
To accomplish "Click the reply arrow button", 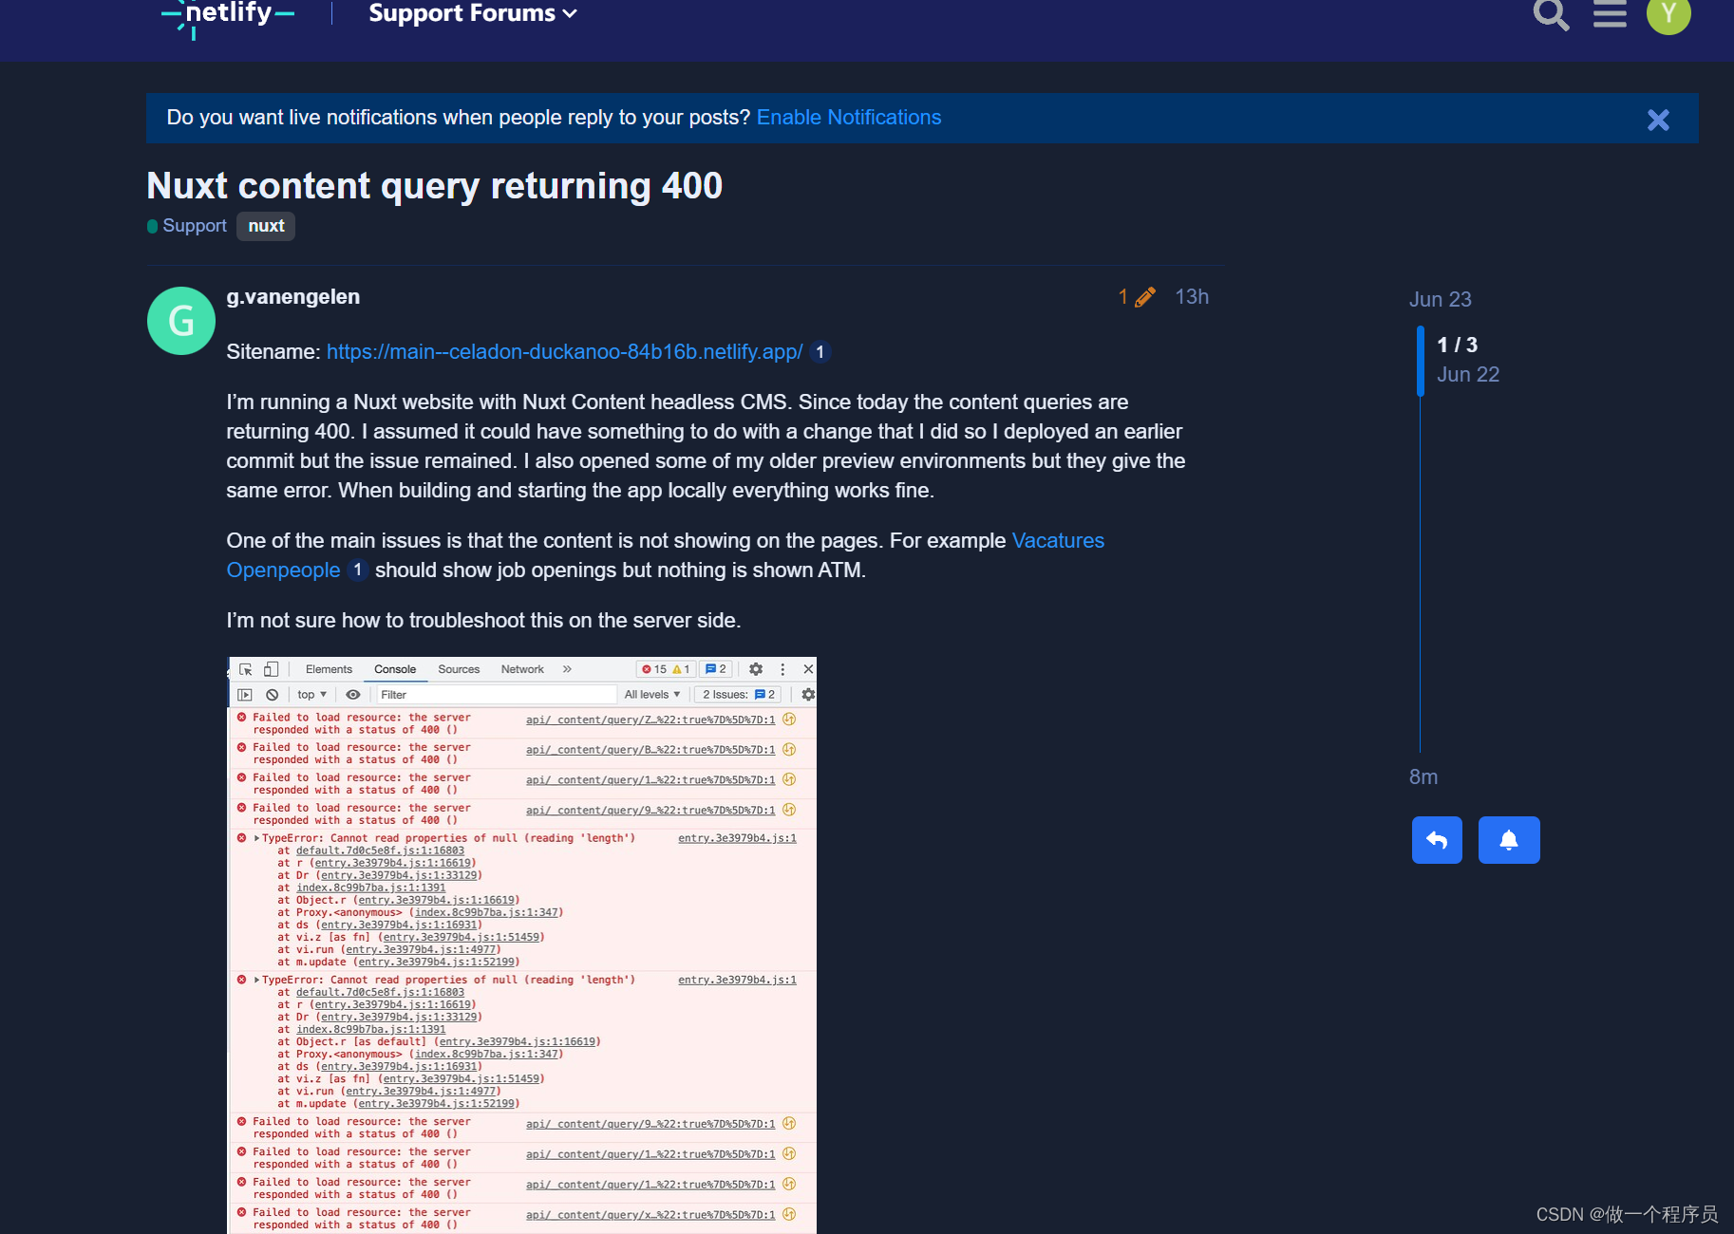I will [1437, 840].
